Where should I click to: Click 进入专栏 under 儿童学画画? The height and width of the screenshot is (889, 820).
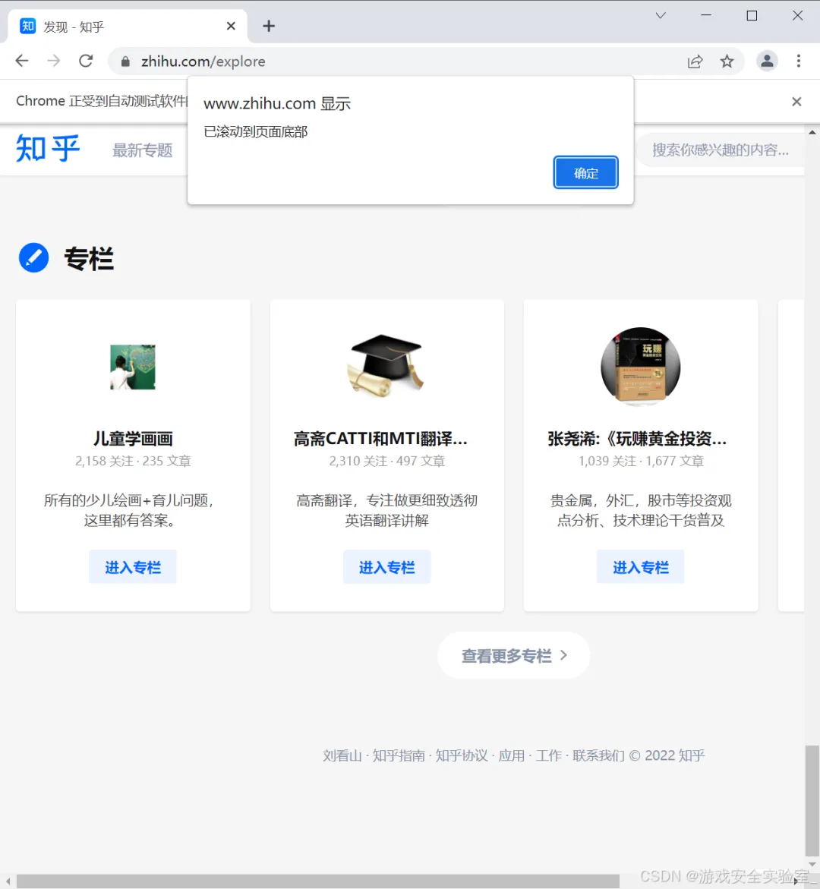click(x=133, y=567)
